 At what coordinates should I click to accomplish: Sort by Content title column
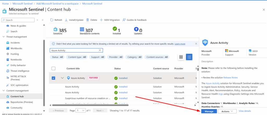(x=73, y=68)
